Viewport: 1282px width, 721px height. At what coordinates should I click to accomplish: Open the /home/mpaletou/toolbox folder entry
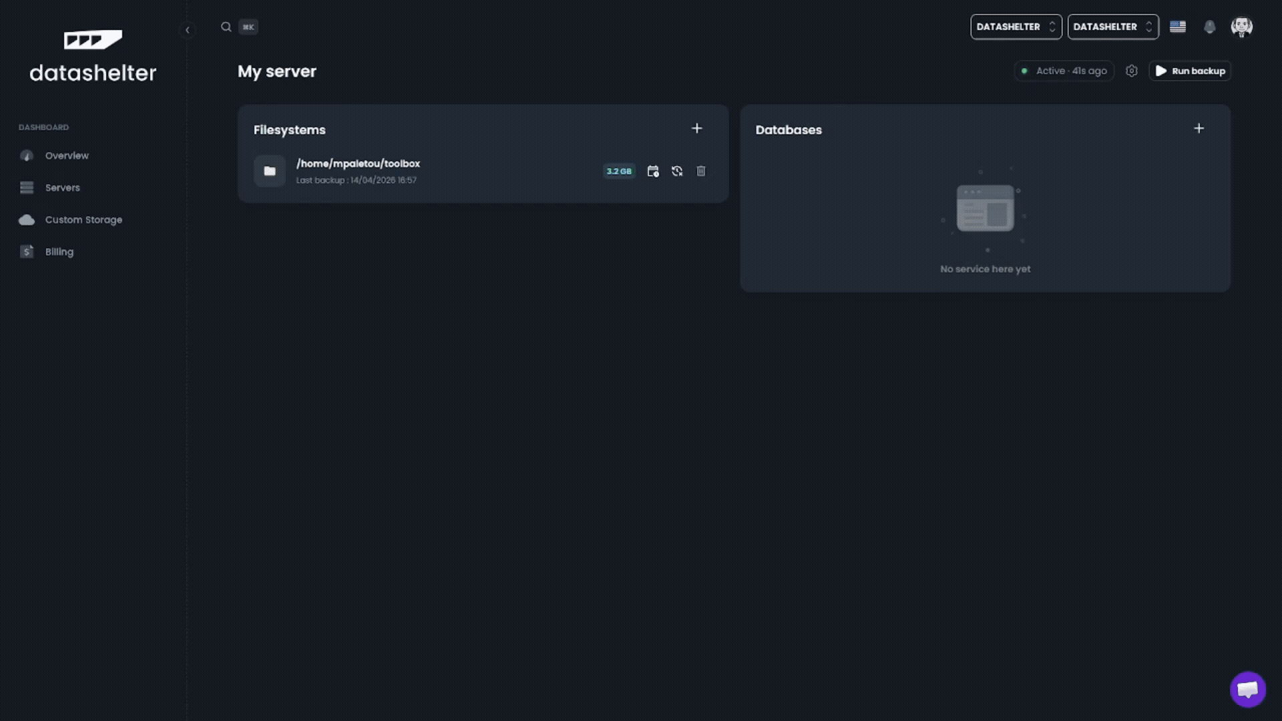pyautogui.click(x=358, y=164)
